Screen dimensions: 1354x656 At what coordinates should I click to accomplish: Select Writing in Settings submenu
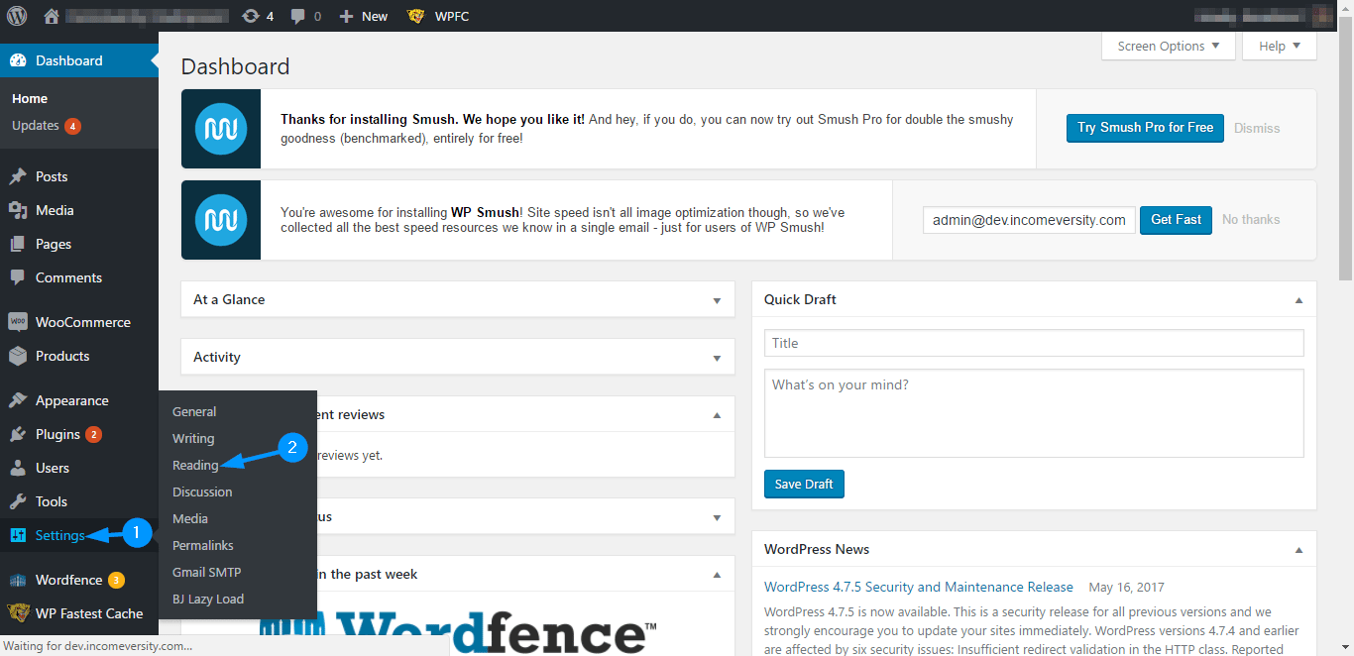coord(193,438)
